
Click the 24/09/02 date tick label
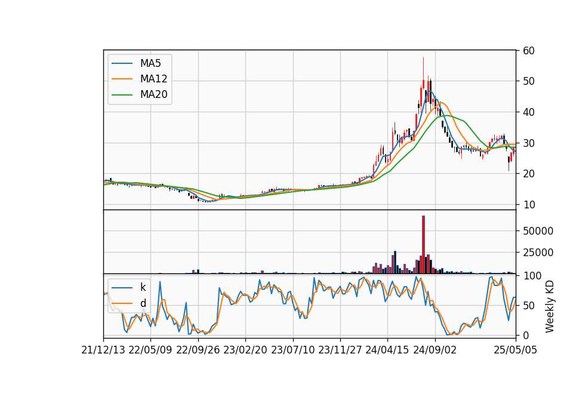click(x=435, y=350)
